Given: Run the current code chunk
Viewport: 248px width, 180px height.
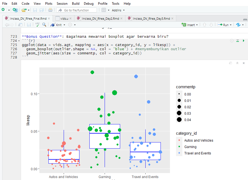Looking at the screenshot, I should pyautogui.click(x=243, y=40).
